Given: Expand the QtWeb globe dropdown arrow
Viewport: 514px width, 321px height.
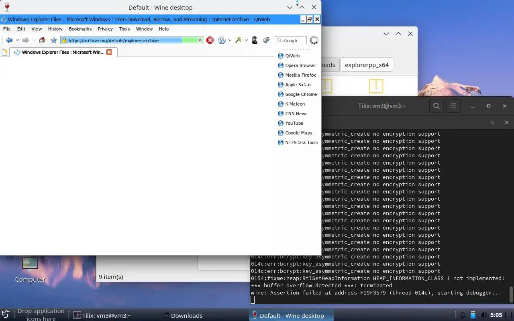Looking at the screenshot, I should tap(230, 40).
